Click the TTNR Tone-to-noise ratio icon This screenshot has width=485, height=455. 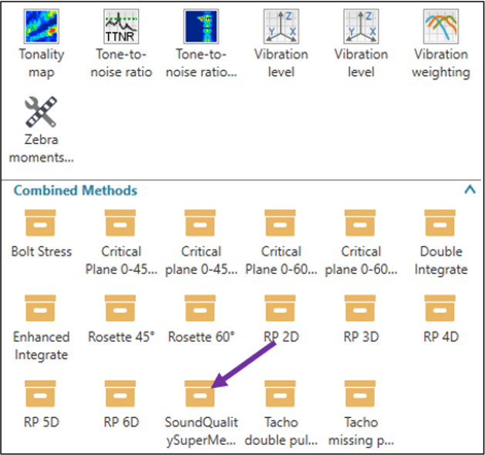pyautogui.click(x=122, y=26)
